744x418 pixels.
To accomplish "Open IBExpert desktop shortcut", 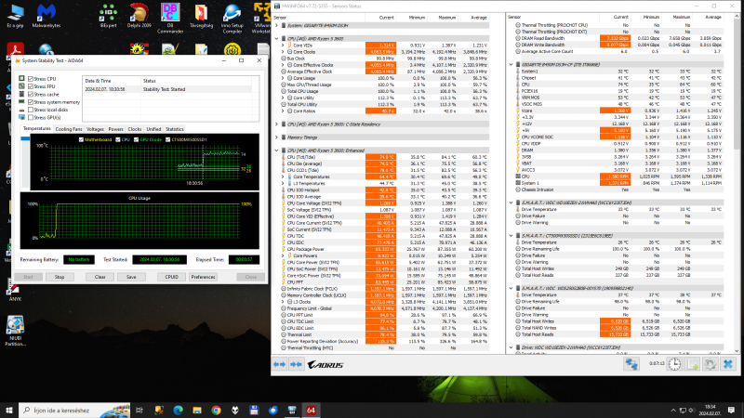I will (108, 16).
